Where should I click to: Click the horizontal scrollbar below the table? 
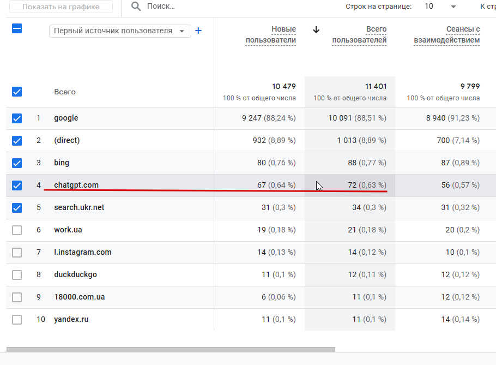[x=171, y=350]
